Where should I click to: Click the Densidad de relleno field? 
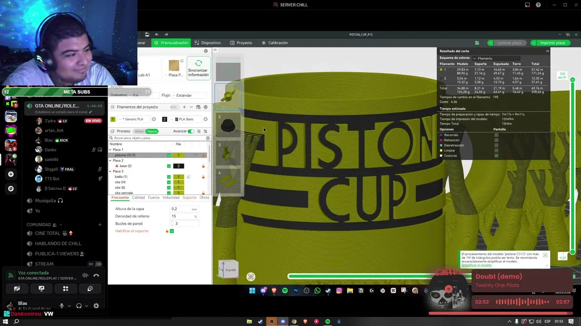[184, 216]
